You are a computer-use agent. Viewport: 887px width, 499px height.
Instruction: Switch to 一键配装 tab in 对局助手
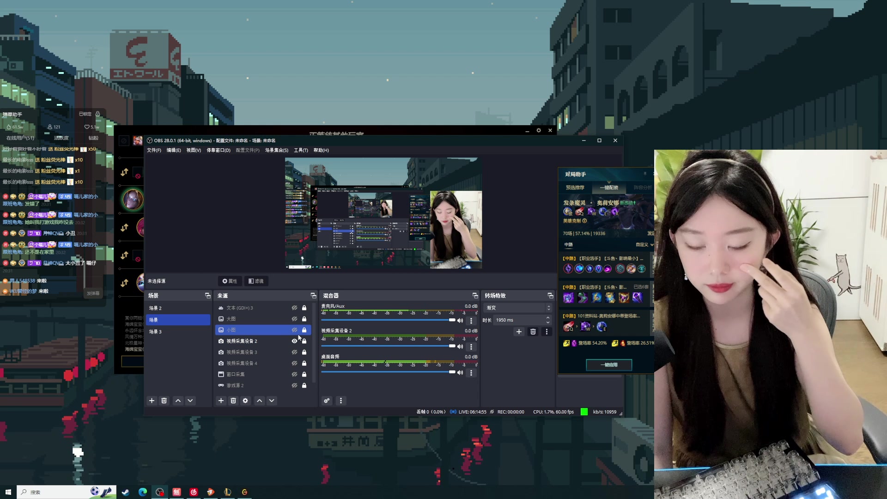point(609,188)
